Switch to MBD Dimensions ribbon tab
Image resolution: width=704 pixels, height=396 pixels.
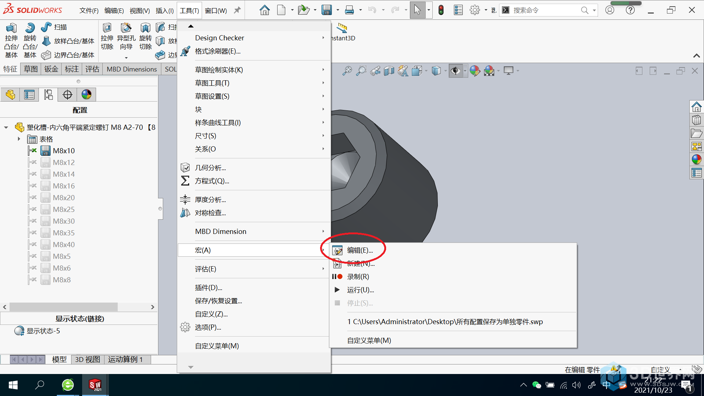click(132, 69)
